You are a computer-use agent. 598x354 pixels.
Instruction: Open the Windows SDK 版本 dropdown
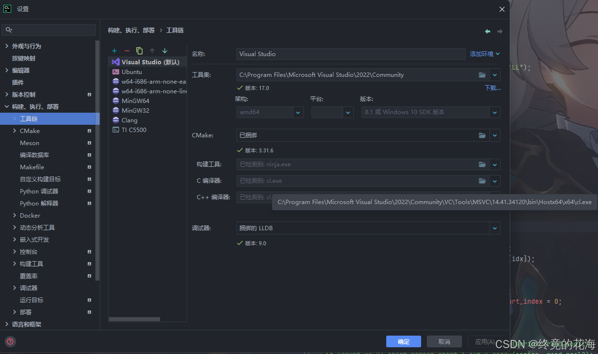[x=495, y=112]
